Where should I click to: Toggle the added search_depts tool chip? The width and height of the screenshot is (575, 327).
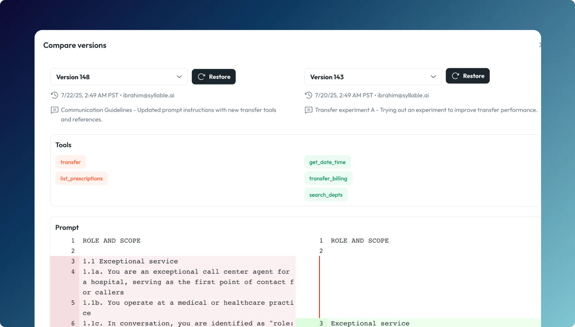point(326,194)
